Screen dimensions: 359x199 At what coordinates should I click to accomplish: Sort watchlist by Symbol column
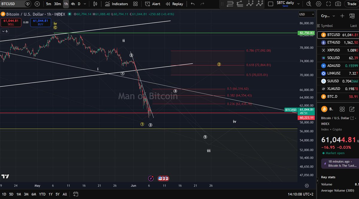click(x=327, y=26)
